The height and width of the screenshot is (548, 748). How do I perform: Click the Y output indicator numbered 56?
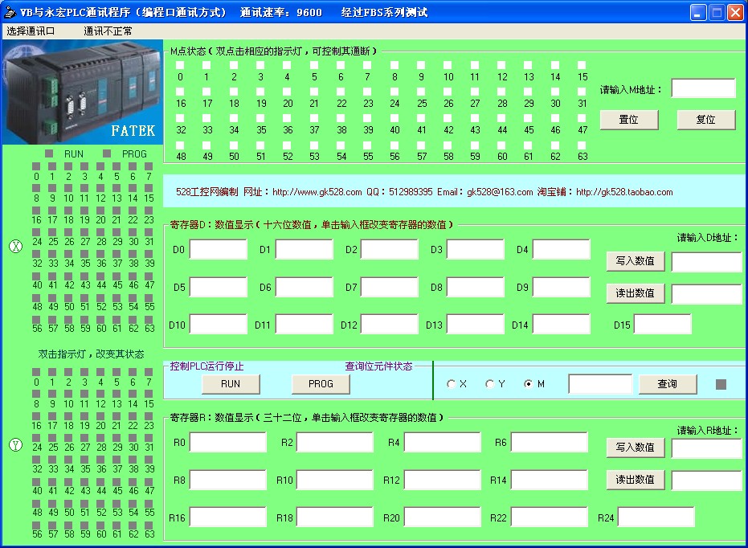pyautogui.click(x=36, y=524)
